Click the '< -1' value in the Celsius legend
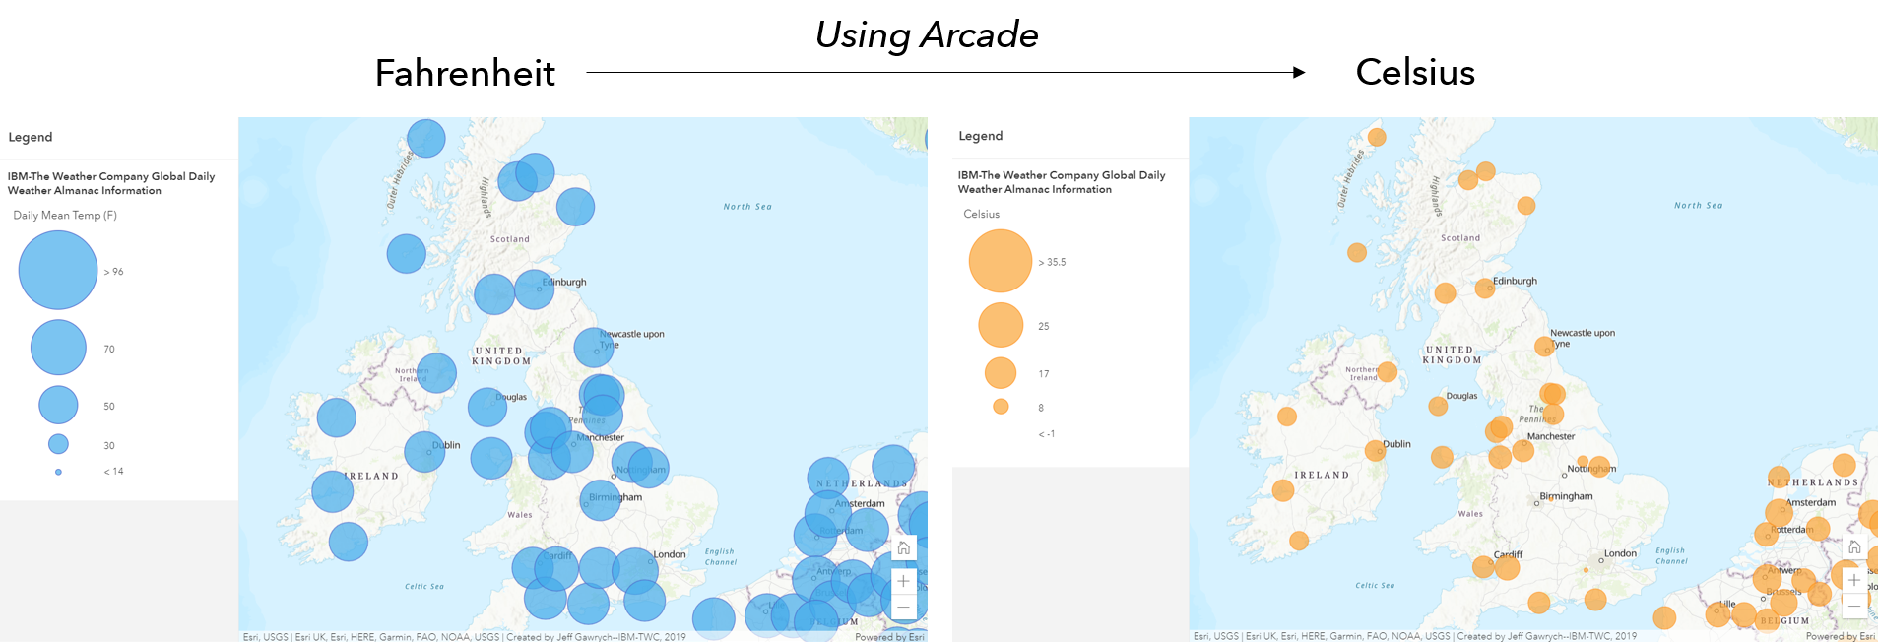Viewport: 1878px width, 642px height. pos(1046,434)
